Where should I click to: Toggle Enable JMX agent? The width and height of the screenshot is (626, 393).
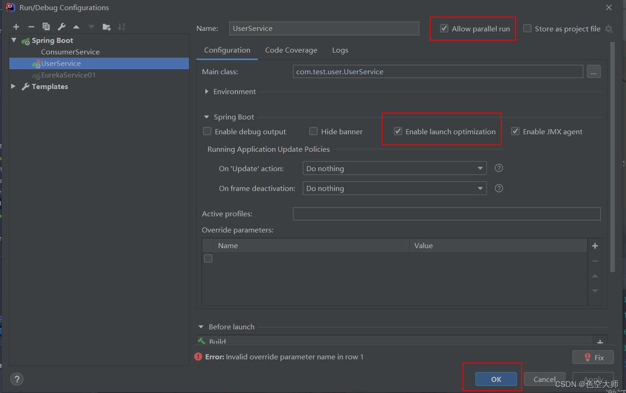[515, 131]
